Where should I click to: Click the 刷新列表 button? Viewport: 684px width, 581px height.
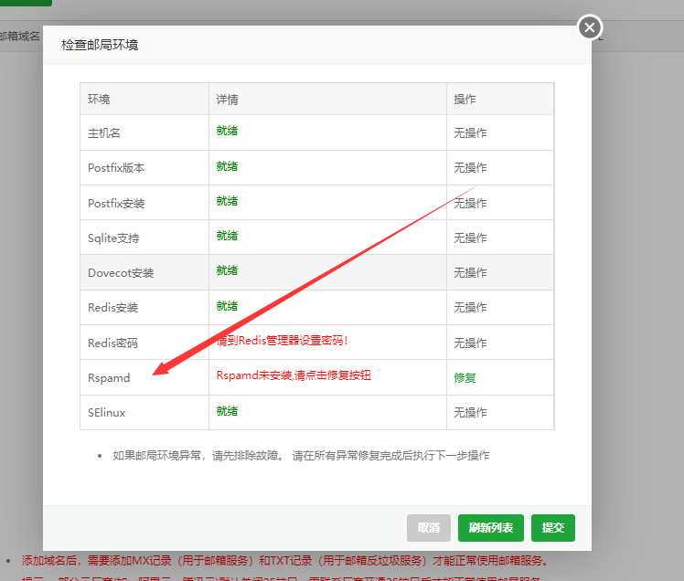[x=491, y=528]
